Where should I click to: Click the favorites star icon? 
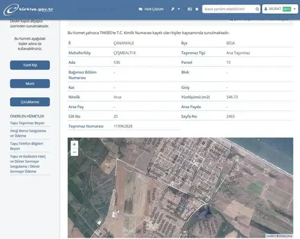point(197,9)
